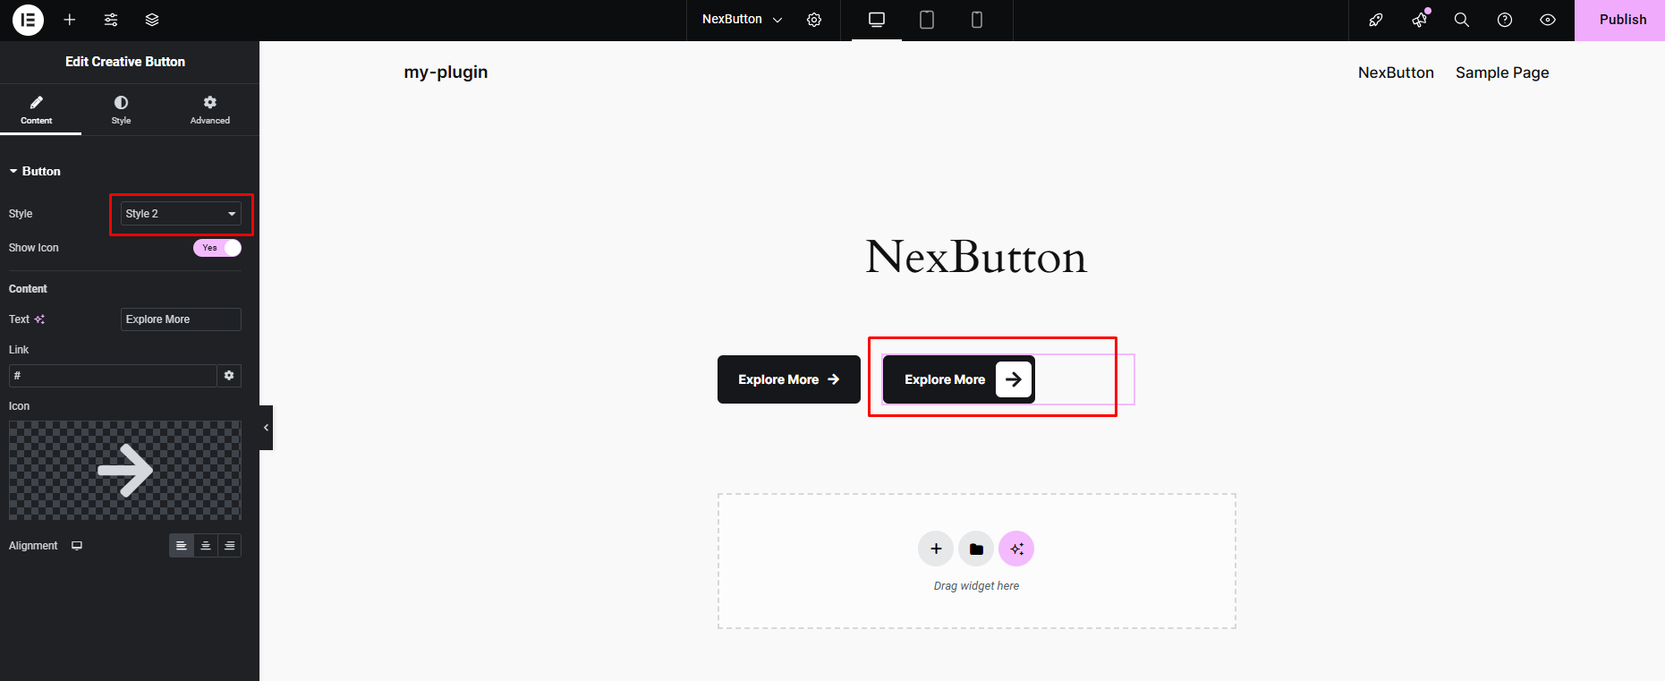Screen dimensions: 1665x681
Task: Click the AI sparkle icon beside Text
Action: tap(39, 319)
